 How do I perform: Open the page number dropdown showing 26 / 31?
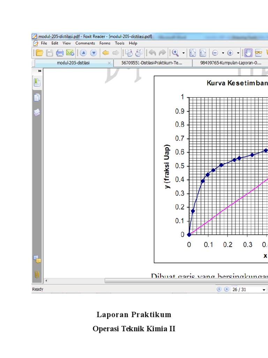[264, 290]
